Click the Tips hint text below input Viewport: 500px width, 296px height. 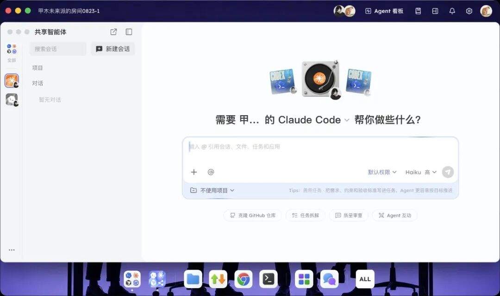[370, 191]
